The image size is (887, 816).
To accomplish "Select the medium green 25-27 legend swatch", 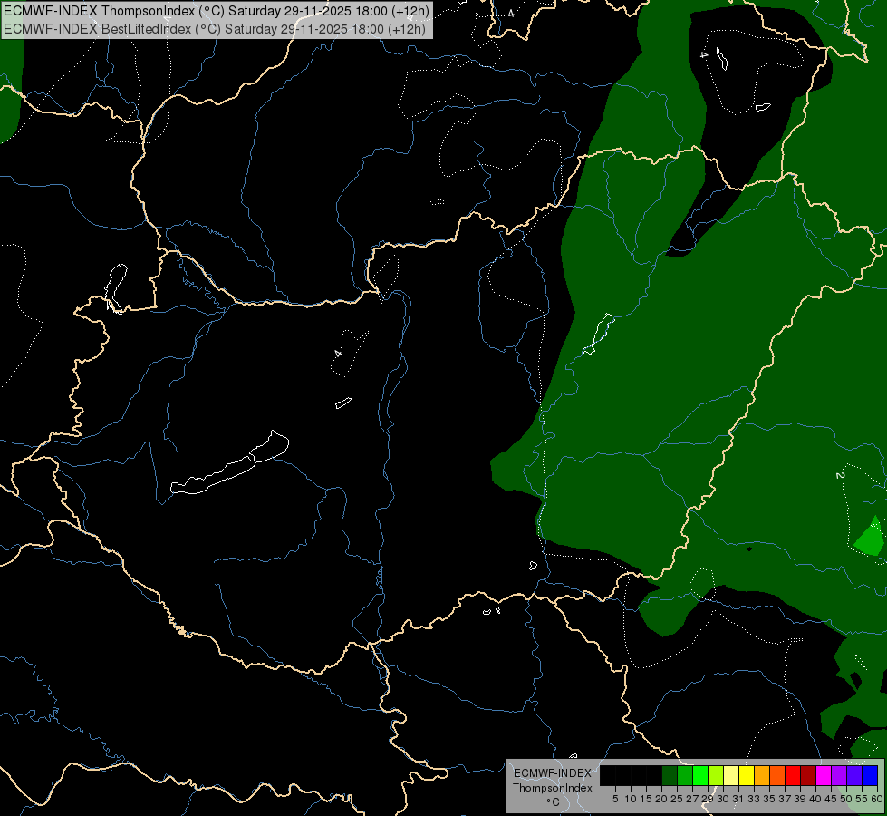I will [685, 775].
